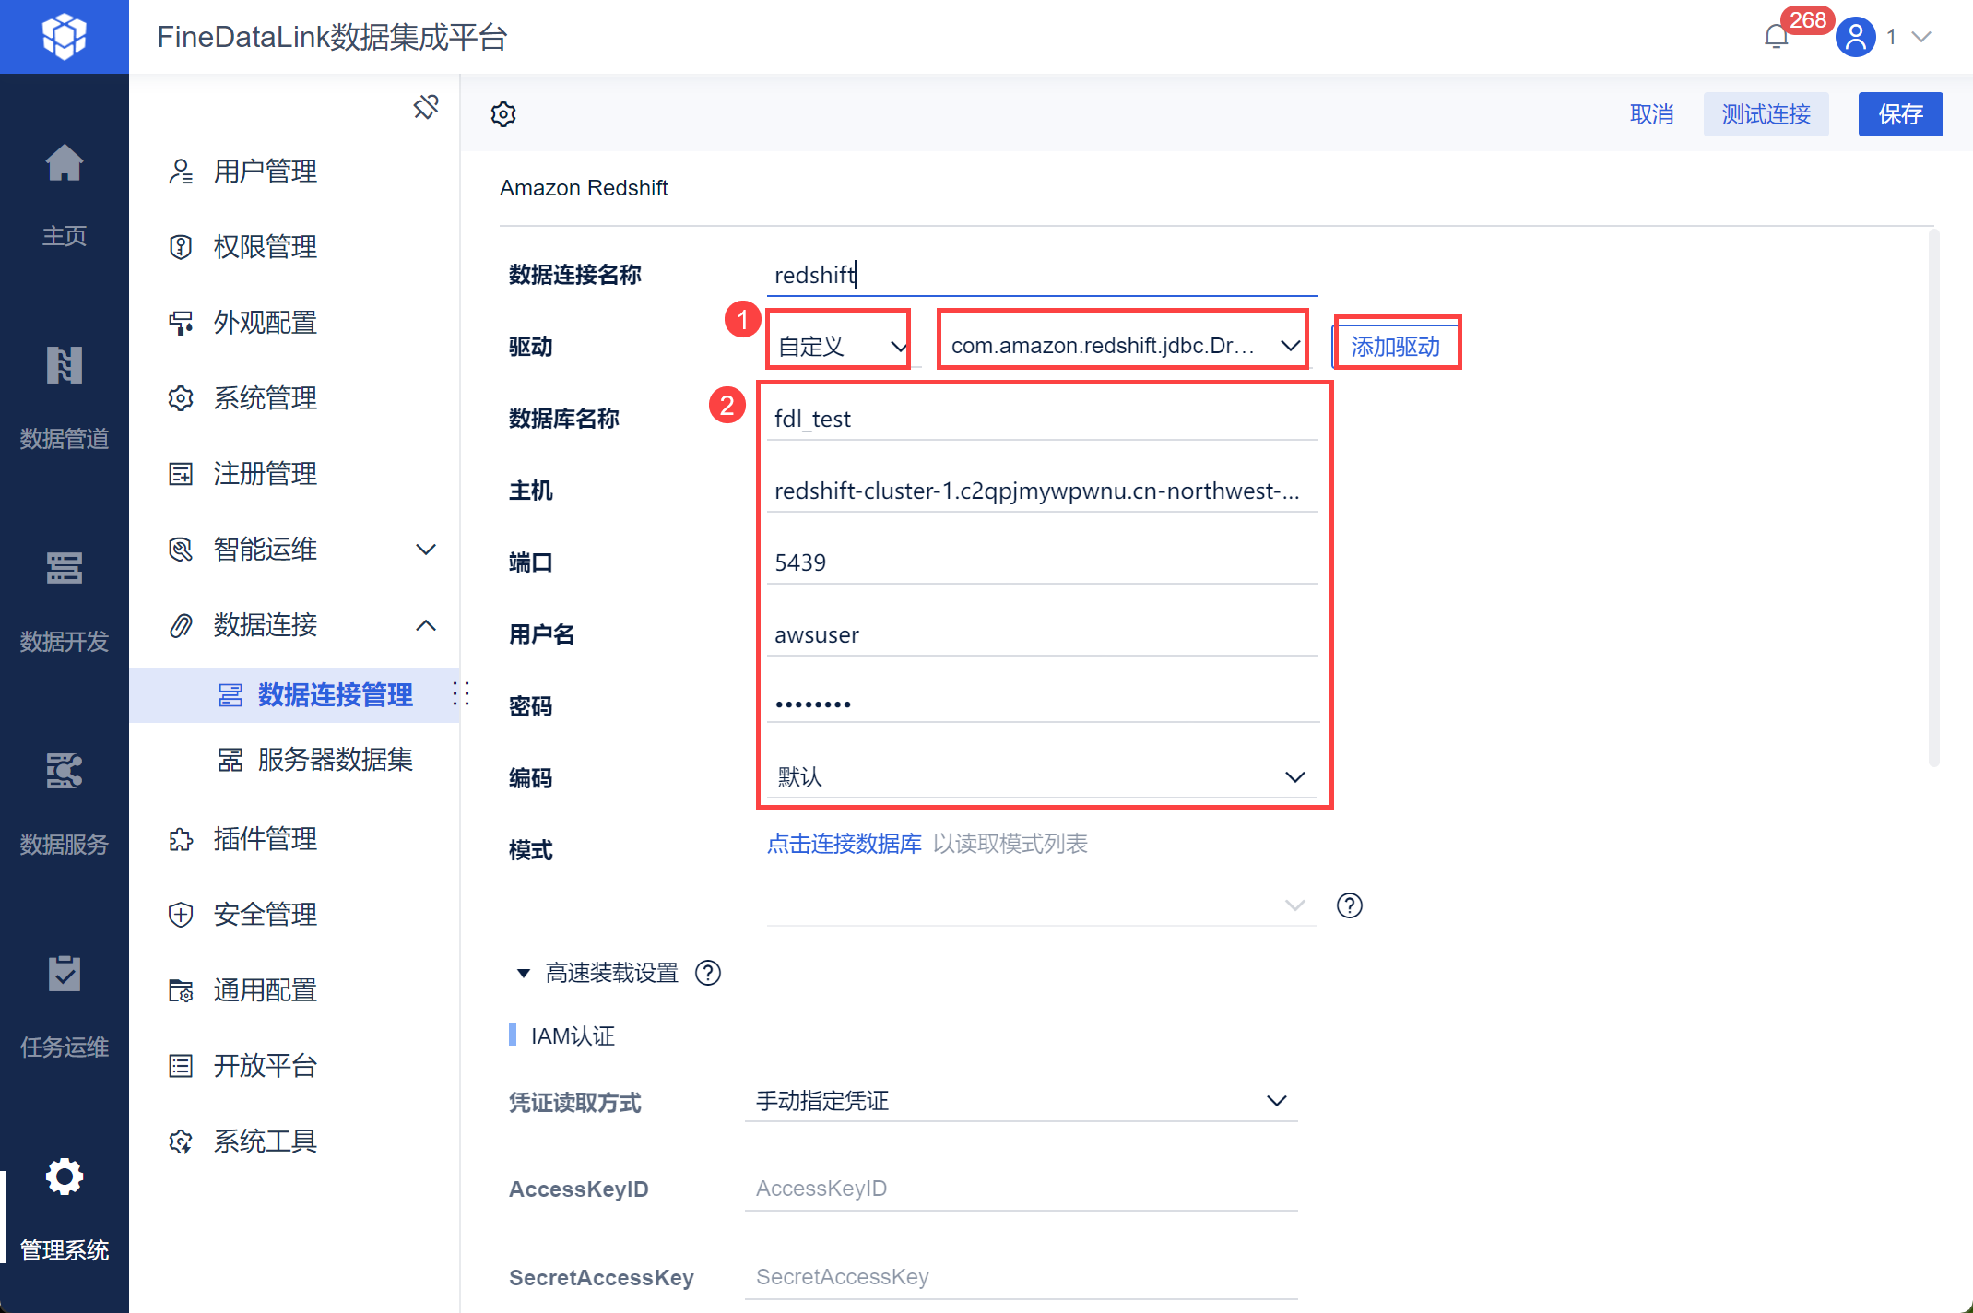
Task: Open the Task Operations (任务运维) icon
Action: coord(64,975)
